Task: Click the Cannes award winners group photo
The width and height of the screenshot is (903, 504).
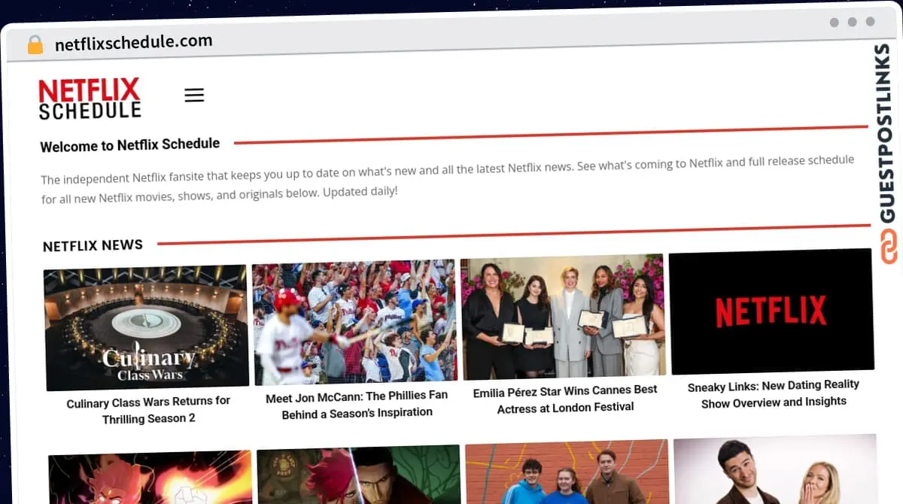Action: coord(564,316)
